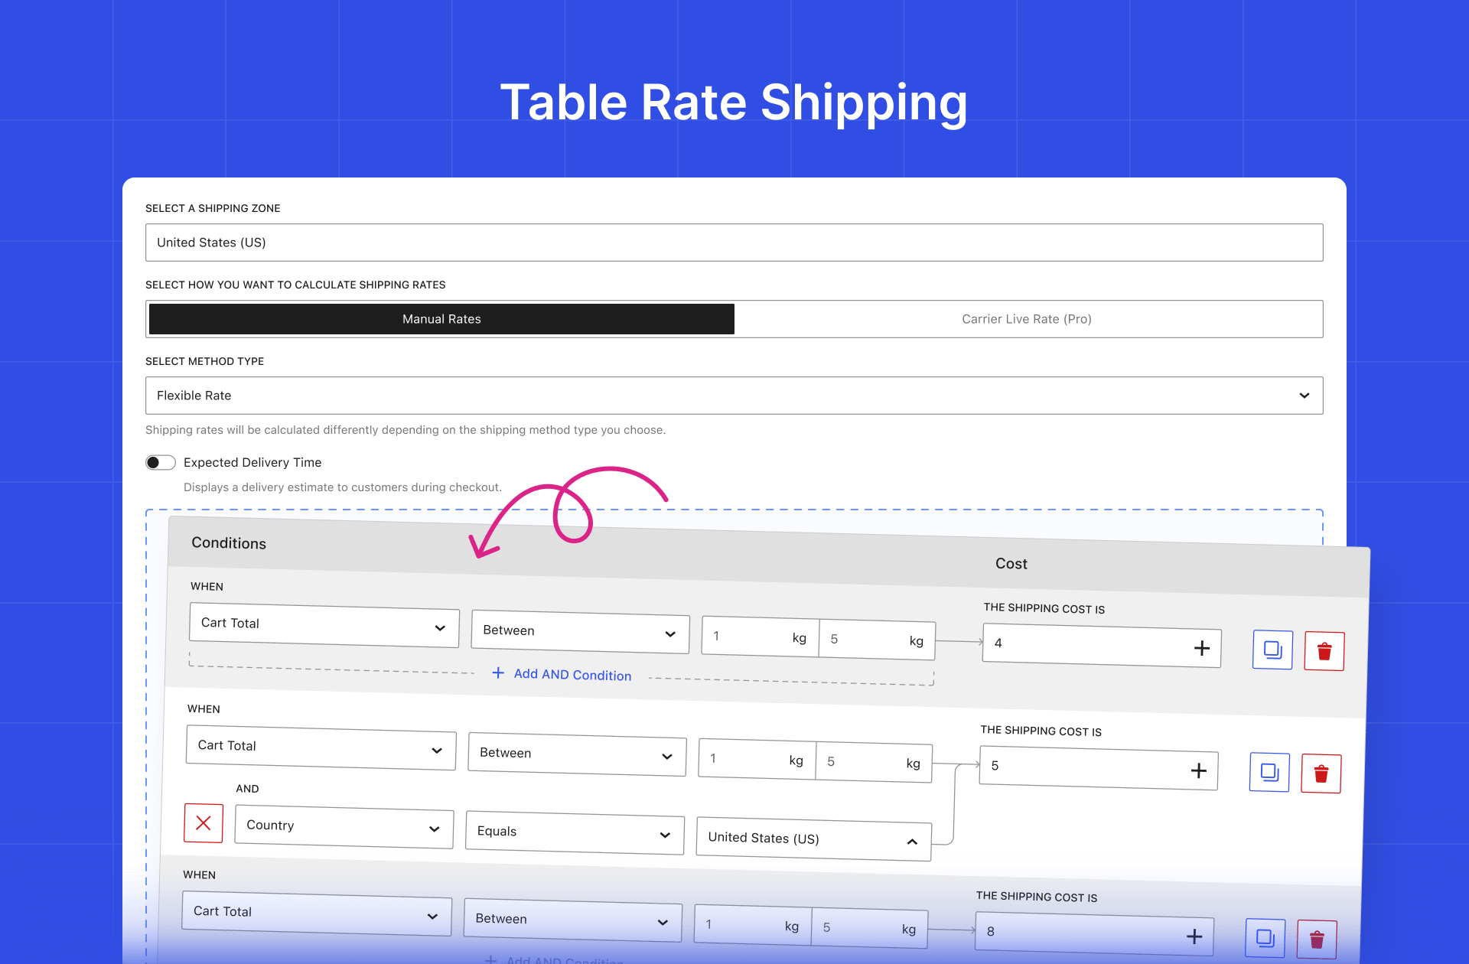Viewport: 1469px width, 964px height.
Task: Edit second rule's minimum weight field
Action: click(757, 759)
